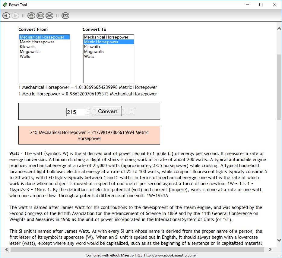This screenshot has height=258, width=282.
Task: Click the vertical scrollbar down arrow
Action: (279, 240)
